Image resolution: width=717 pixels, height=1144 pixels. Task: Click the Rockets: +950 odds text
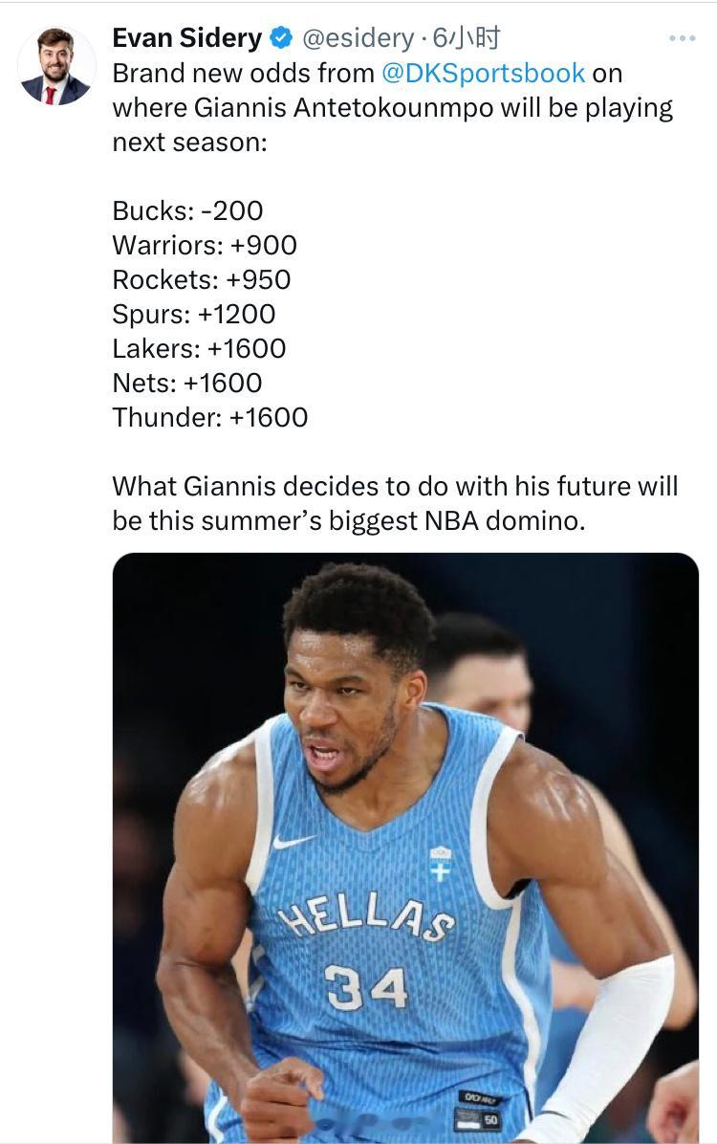point(202,279)
